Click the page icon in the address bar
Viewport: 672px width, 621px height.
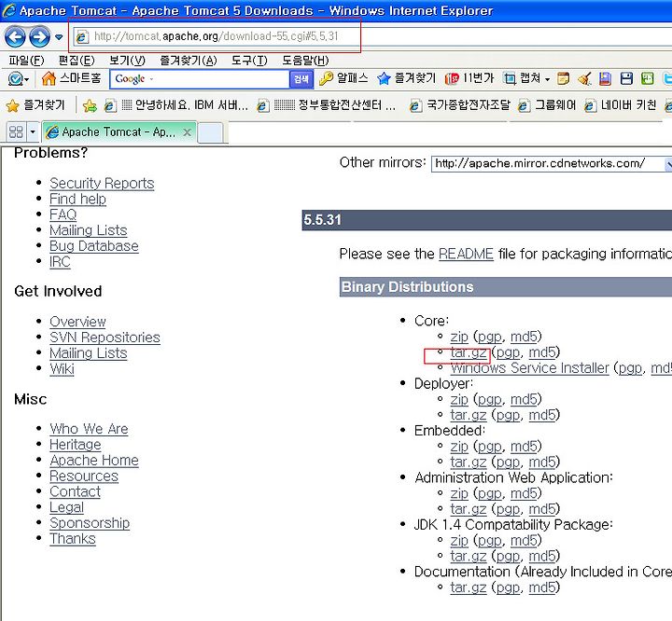click(81, 37)
